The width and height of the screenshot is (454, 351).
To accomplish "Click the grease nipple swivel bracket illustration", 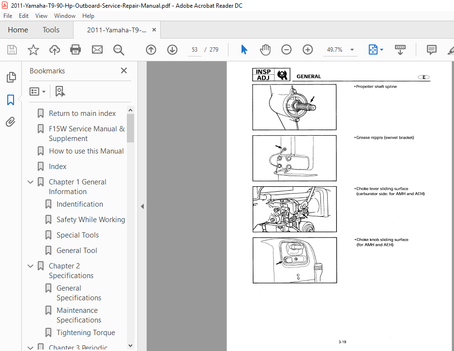I will point(294,158).
